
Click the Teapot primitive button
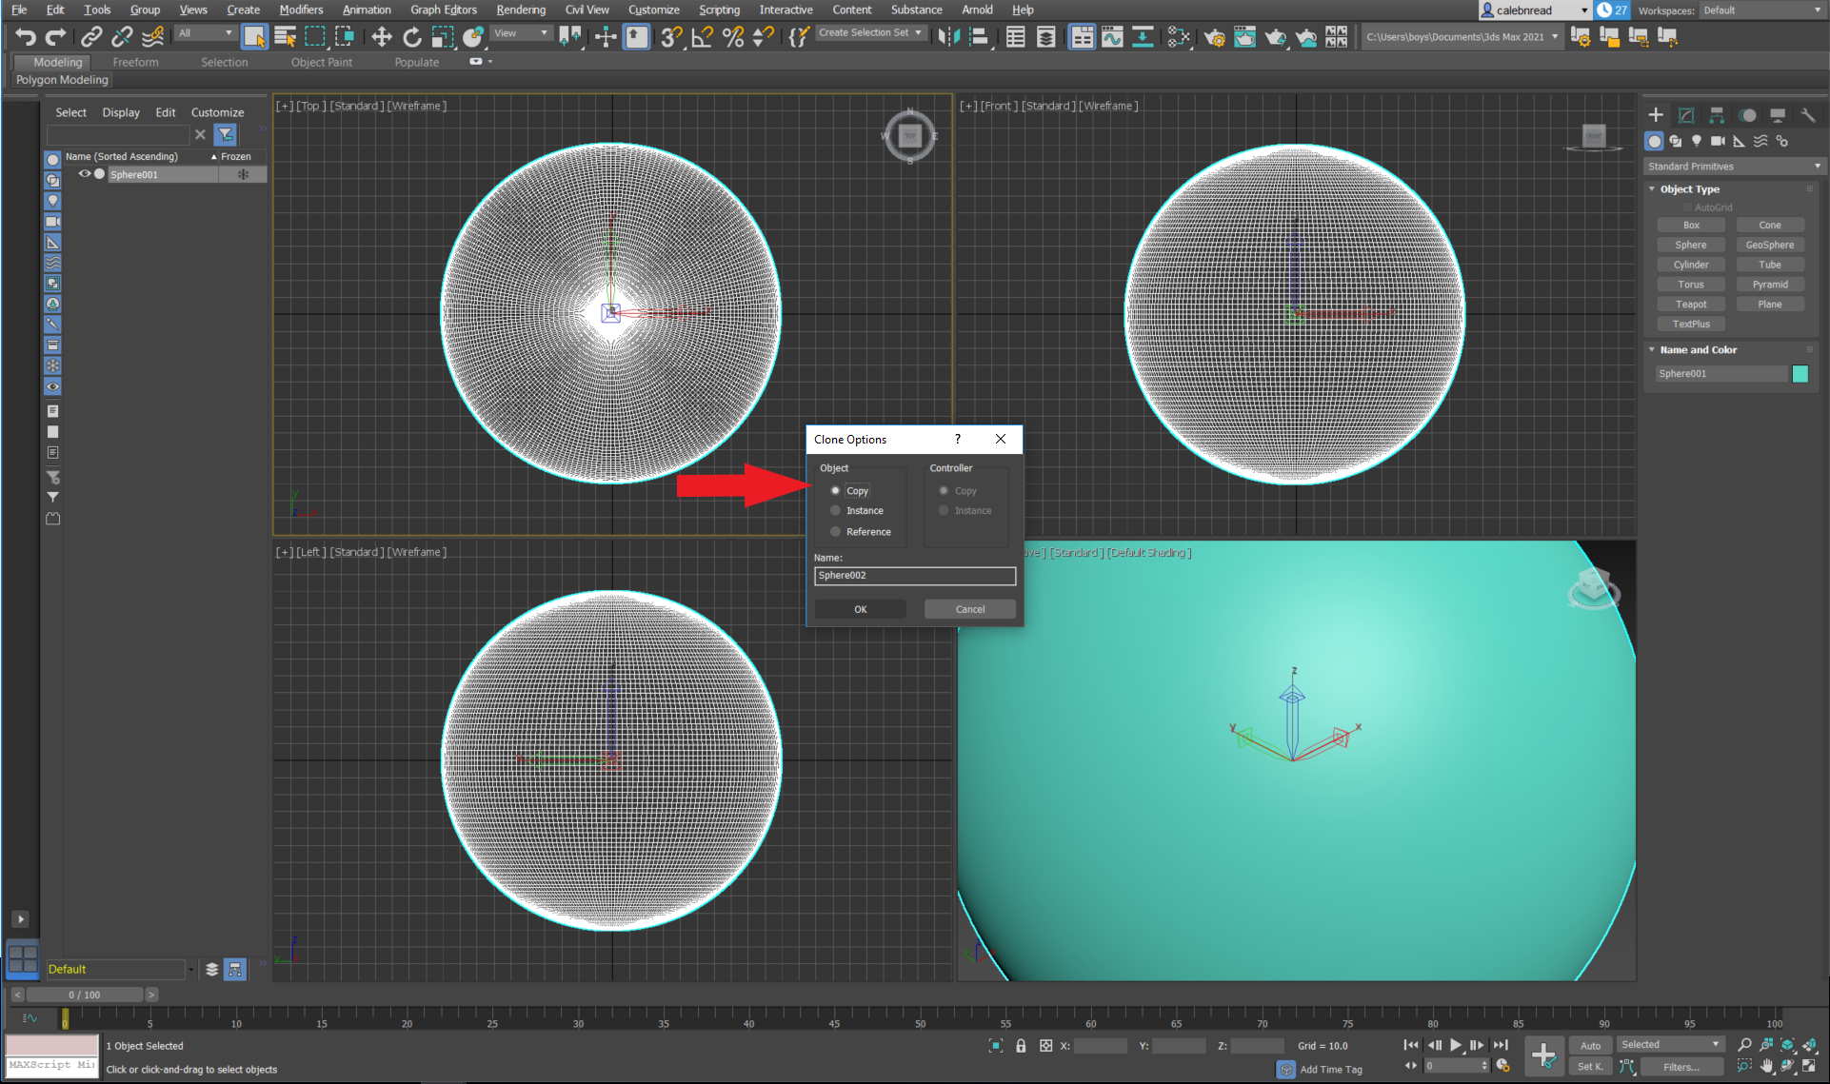(1691, 304)
